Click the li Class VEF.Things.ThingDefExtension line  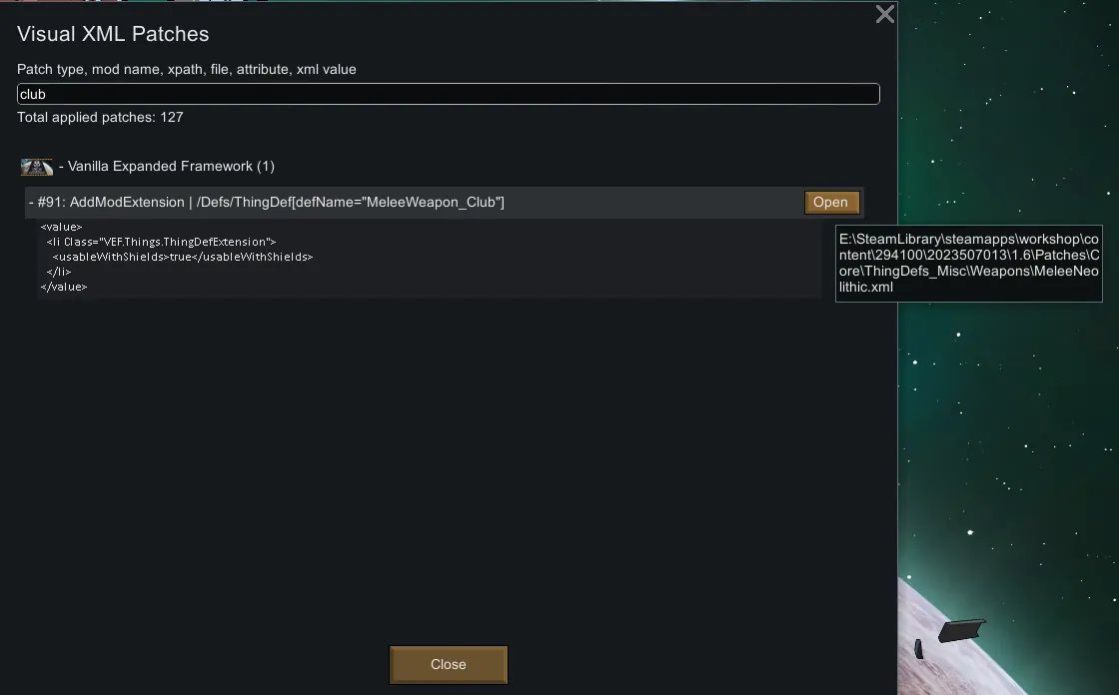click(160, 242)
